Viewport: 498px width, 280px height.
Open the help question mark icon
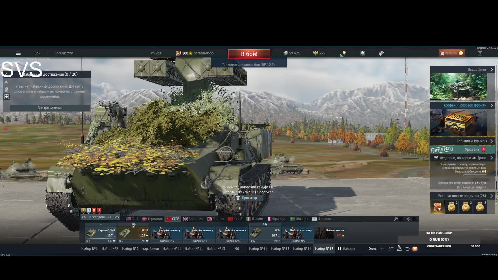480,53
